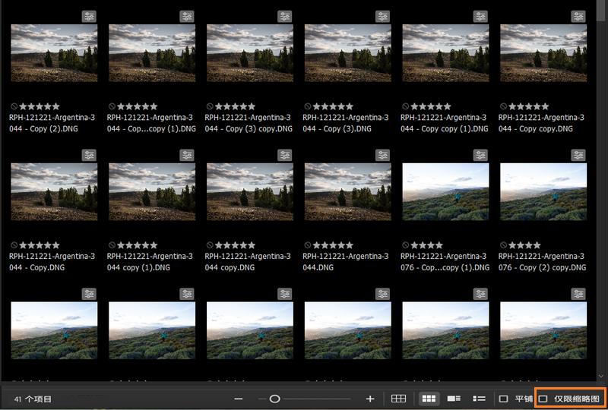This screenshot has height=410, width=608.
Task: Click the reject icon for 076 - Copy (2) copy.DNG
Action: tap(503, 245)
